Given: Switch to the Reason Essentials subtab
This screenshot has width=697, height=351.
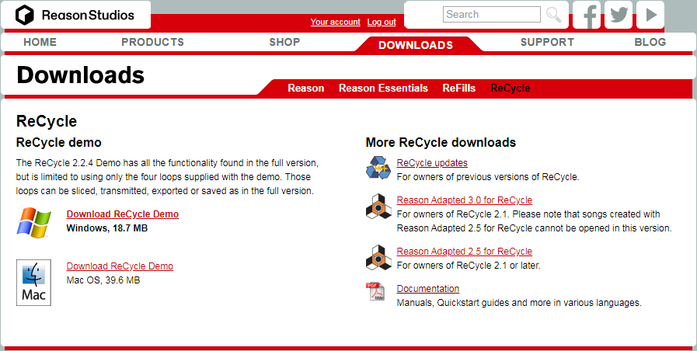Looking at the screenshot, I should pos(383,88).
